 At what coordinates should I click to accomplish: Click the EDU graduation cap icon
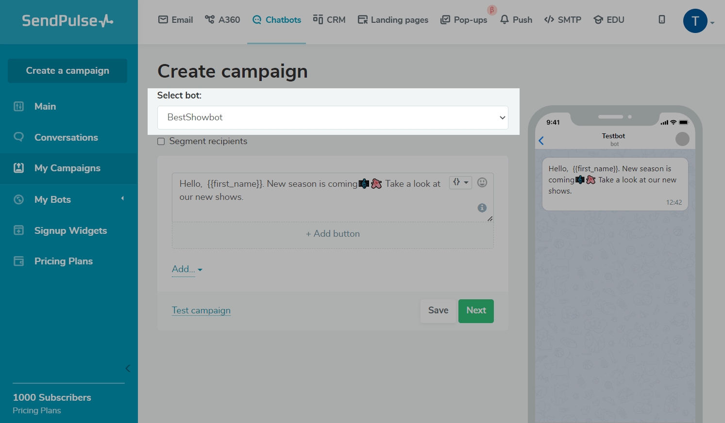[x=598, y=19]
